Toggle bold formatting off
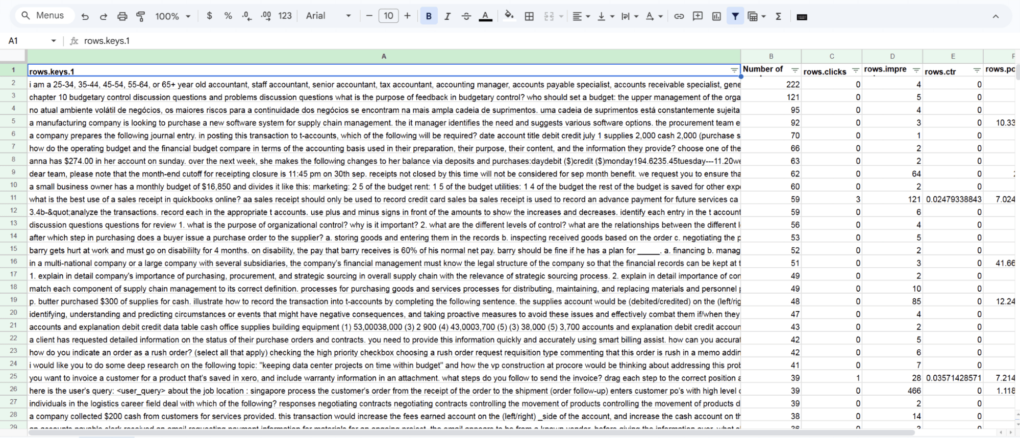 coord(429,16)
